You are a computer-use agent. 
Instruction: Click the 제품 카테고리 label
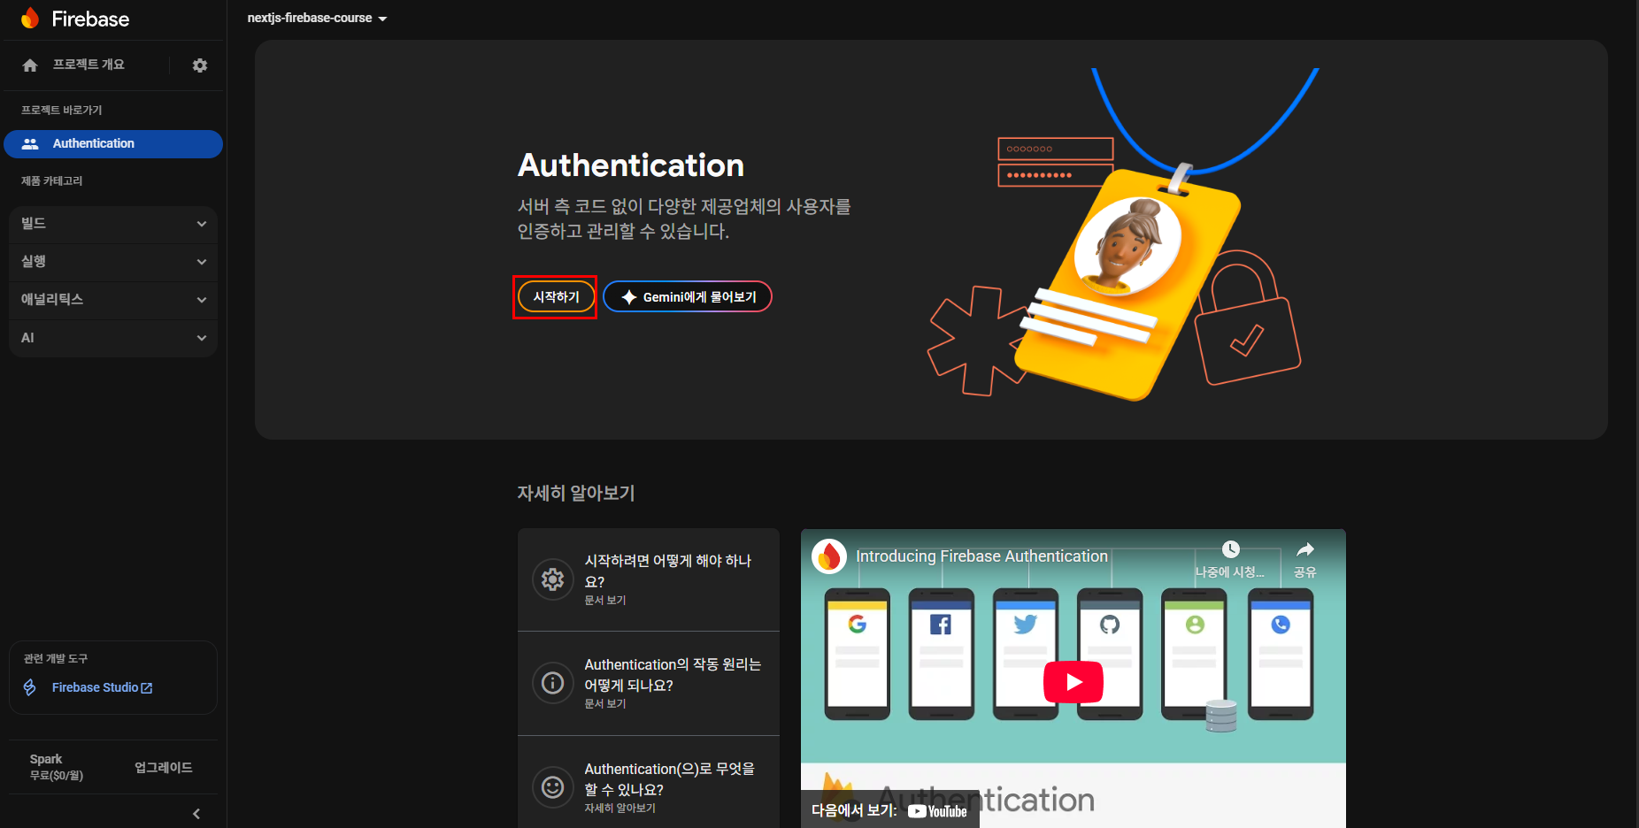[52, 180]
